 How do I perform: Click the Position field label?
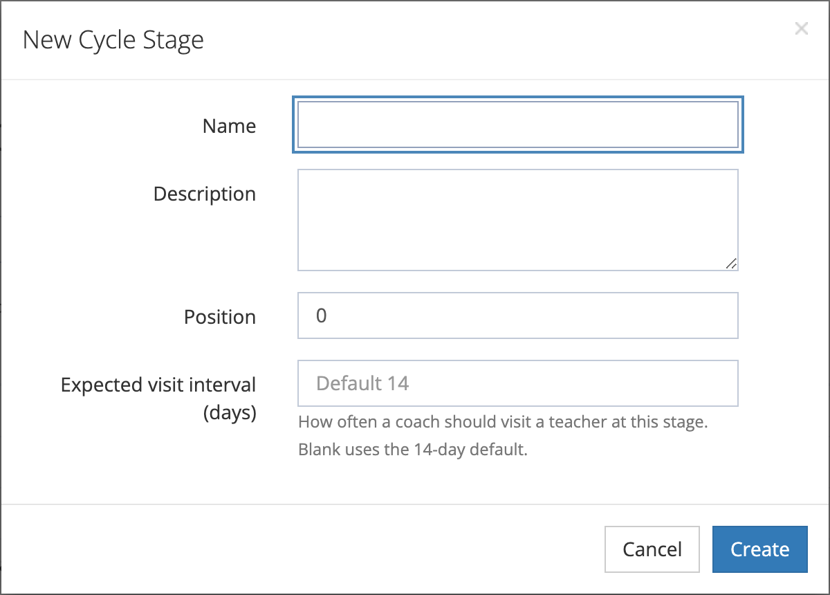click(x=220, y=317)
